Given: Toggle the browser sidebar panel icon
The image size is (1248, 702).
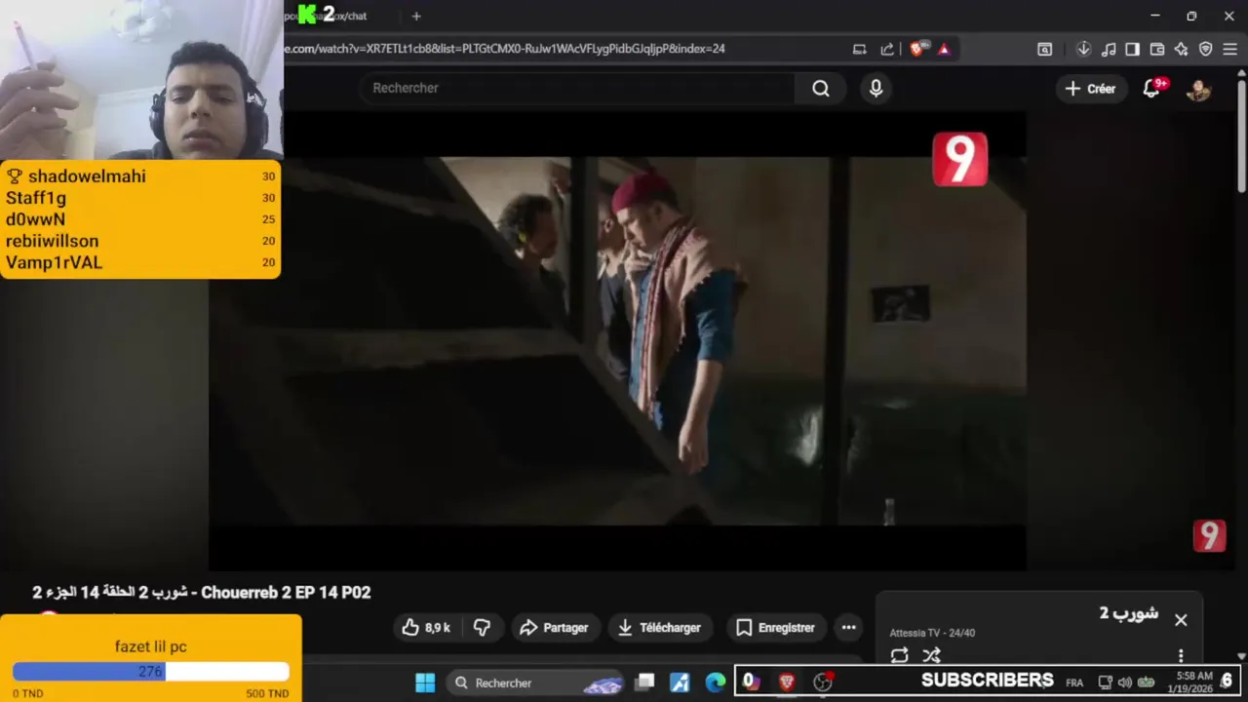Looking at the screenshot, I should coord(1132,49).
